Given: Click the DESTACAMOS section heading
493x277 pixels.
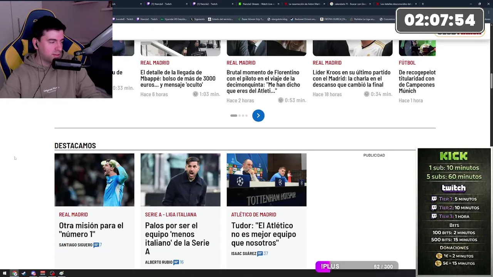Looking at the screenshot, I should [x=75, y=145].
